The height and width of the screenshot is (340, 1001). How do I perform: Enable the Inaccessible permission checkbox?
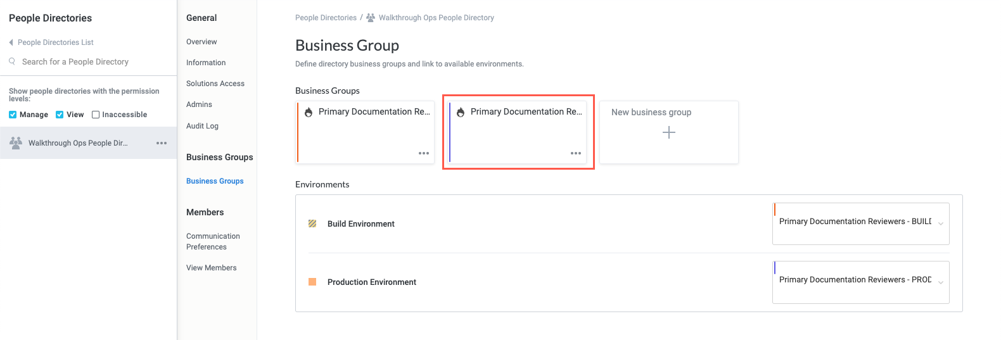[x=96, y=115]
